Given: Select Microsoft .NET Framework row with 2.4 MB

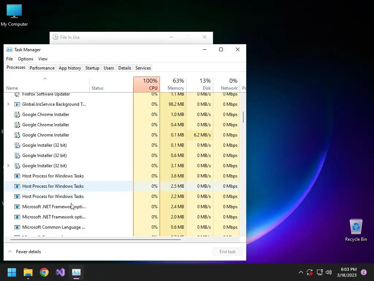Looking at the screenshot, I should 122,207.
